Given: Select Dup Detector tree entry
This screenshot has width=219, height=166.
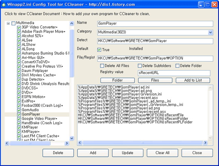Looking at the screenshot, I should (x=33, y=79).
